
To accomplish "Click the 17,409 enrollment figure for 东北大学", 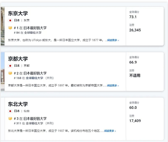I will [135, 121].
